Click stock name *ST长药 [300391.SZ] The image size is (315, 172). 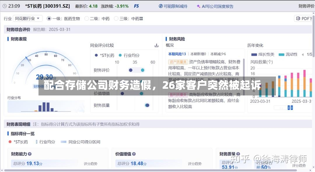point(48,6)
